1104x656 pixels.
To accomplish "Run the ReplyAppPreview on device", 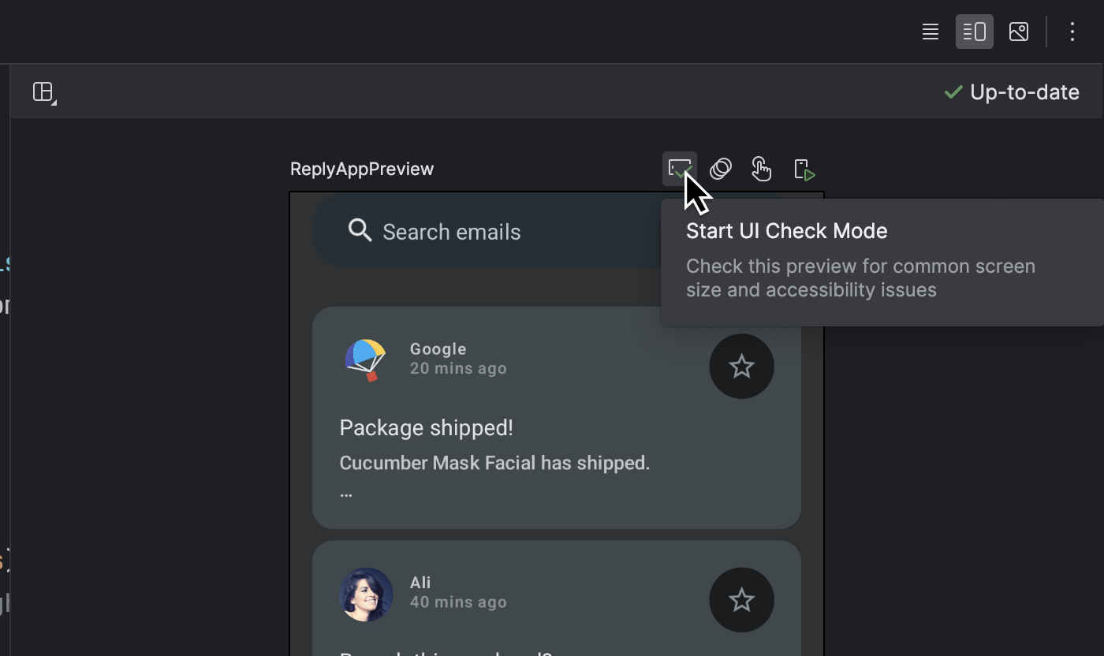I will (x=804, y=168).
